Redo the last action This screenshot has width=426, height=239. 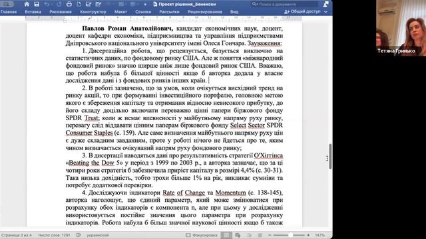point(59,4)
